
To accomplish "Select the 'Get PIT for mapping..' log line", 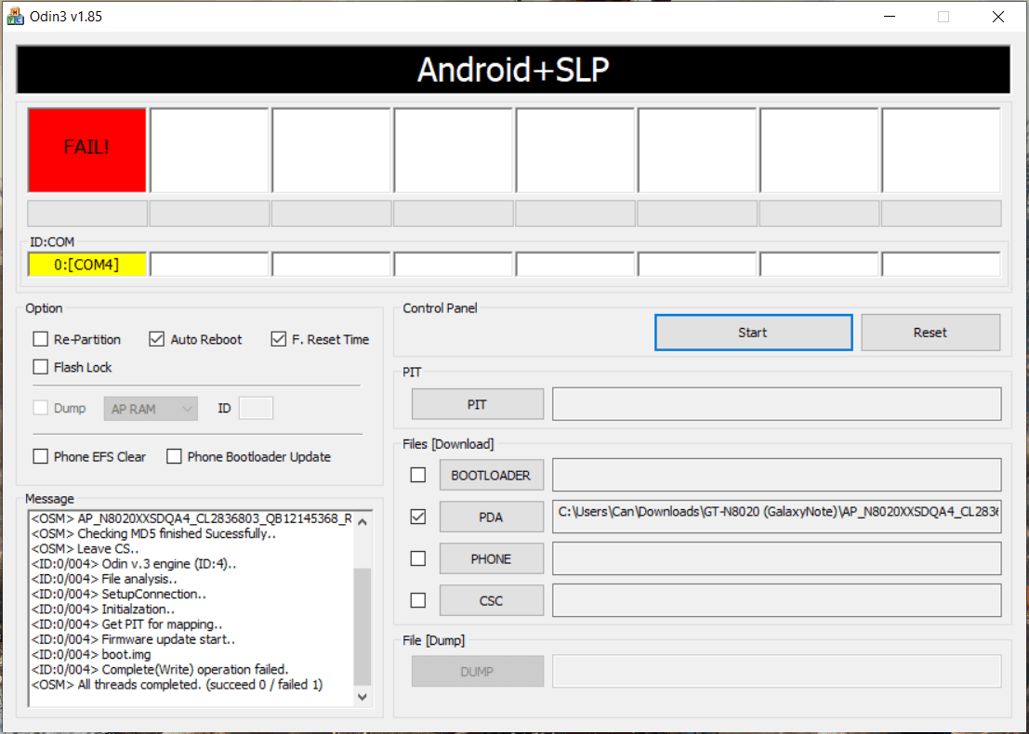I will click(126, 623).
